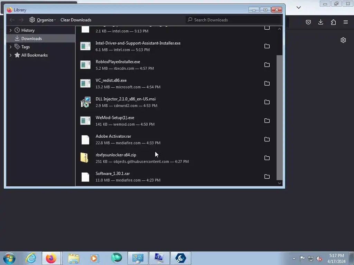
Task: Open folder for rbxfpsunlocker-x64.zip
Action: click(267, 158)
